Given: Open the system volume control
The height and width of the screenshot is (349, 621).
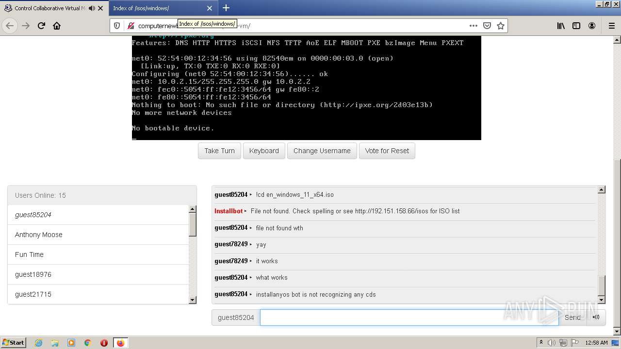Looking at the screenshot, I should [x=552, y=343].
